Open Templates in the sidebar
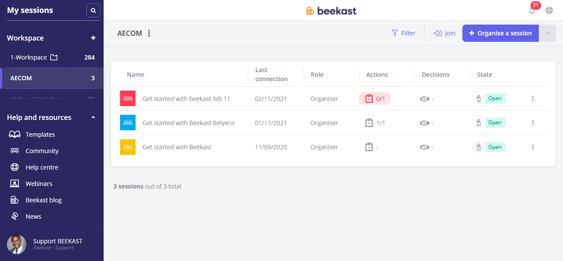Viewport: 563px width, 261px height. point(40,135)
